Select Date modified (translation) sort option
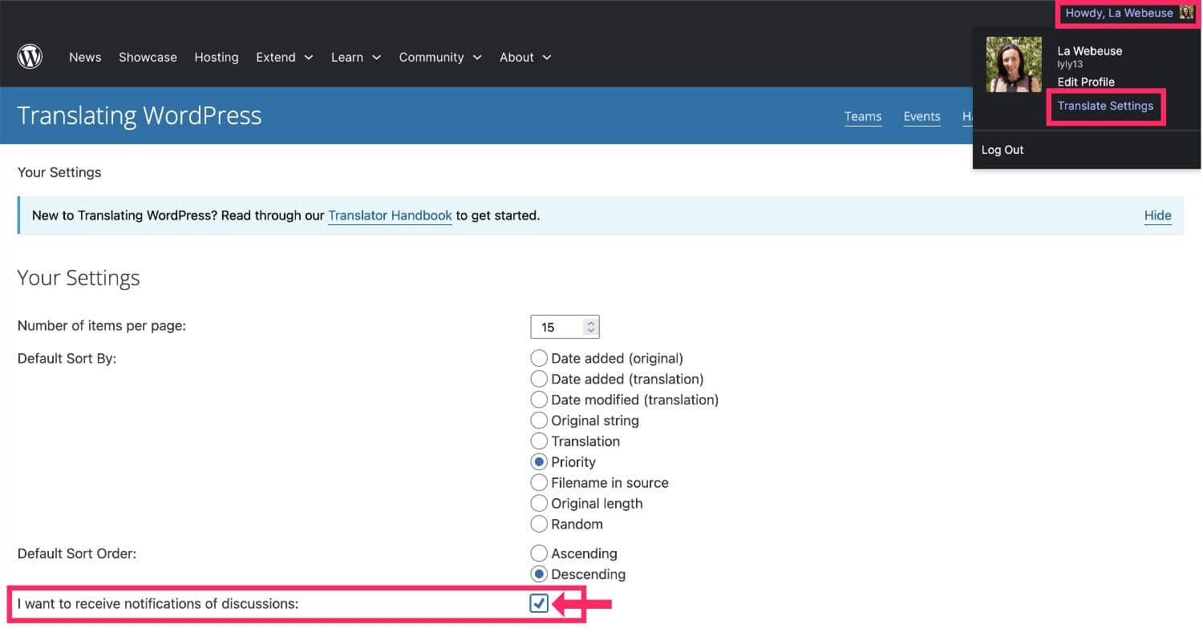This screenshot has height=632, width=1203. pos(539,400)
